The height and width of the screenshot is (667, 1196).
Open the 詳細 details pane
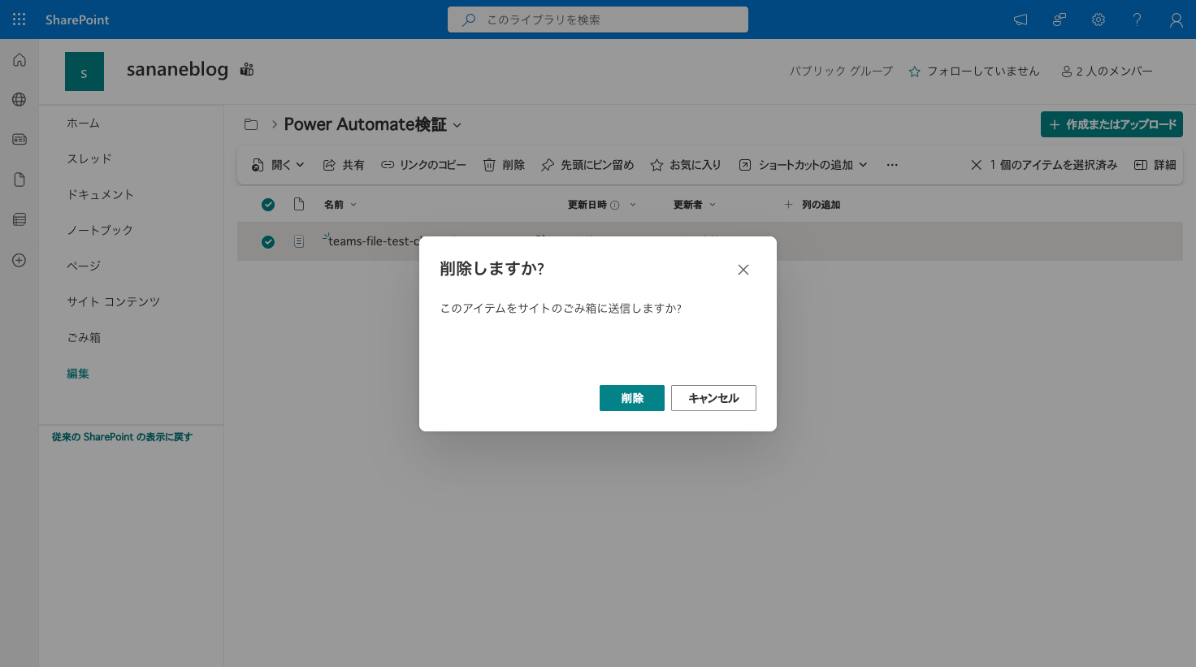(1155, 165)
